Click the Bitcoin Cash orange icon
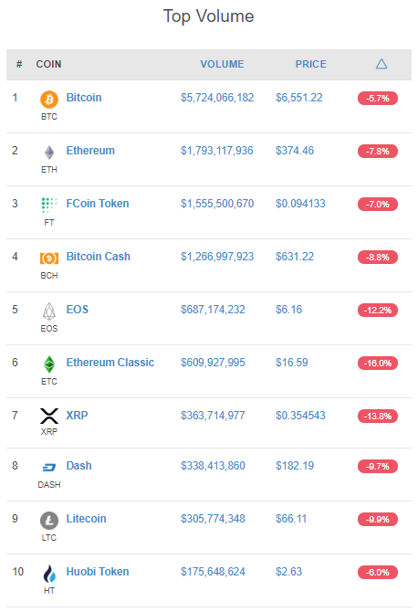Image resolution: width=418 pixels, height=612 pixels. (x=49, y=258)
